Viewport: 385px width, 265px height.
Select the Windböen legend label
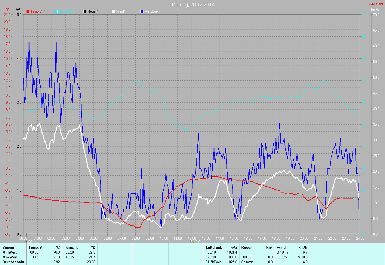click(x=152, y=11)
